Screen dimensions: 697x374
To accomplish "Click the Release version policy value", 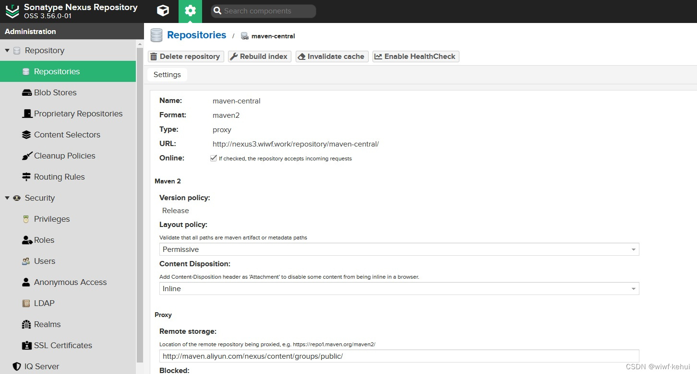I will click(x=176, y=211).
